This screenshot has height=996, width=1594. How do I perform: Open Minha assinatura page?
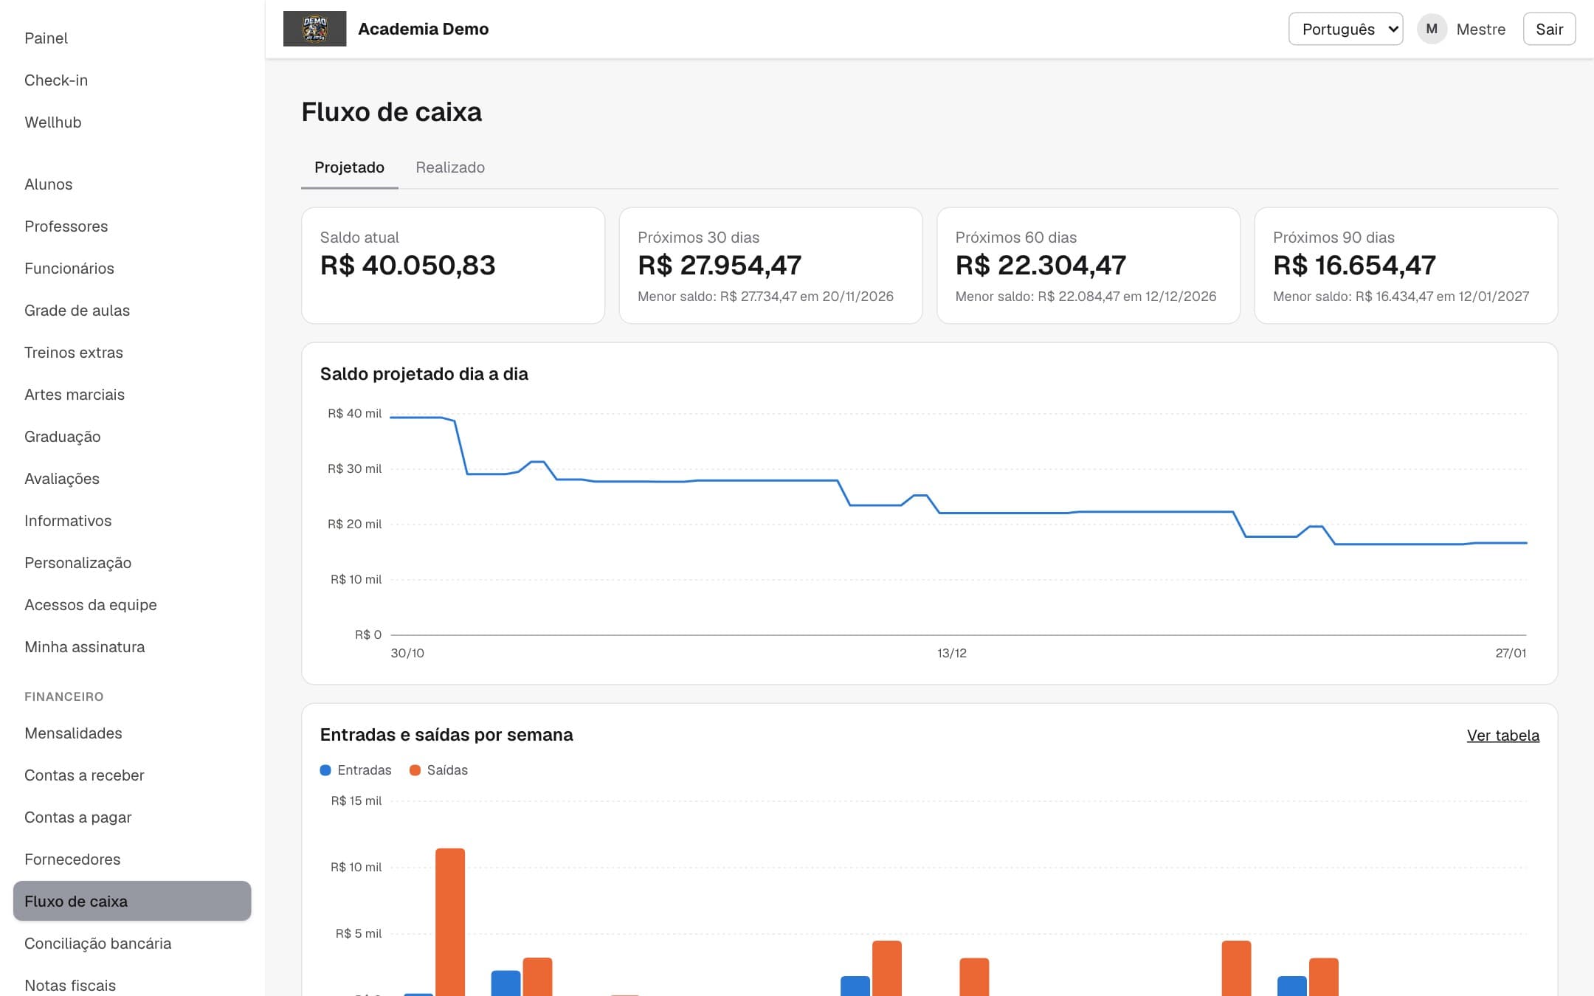pos(132,647)
